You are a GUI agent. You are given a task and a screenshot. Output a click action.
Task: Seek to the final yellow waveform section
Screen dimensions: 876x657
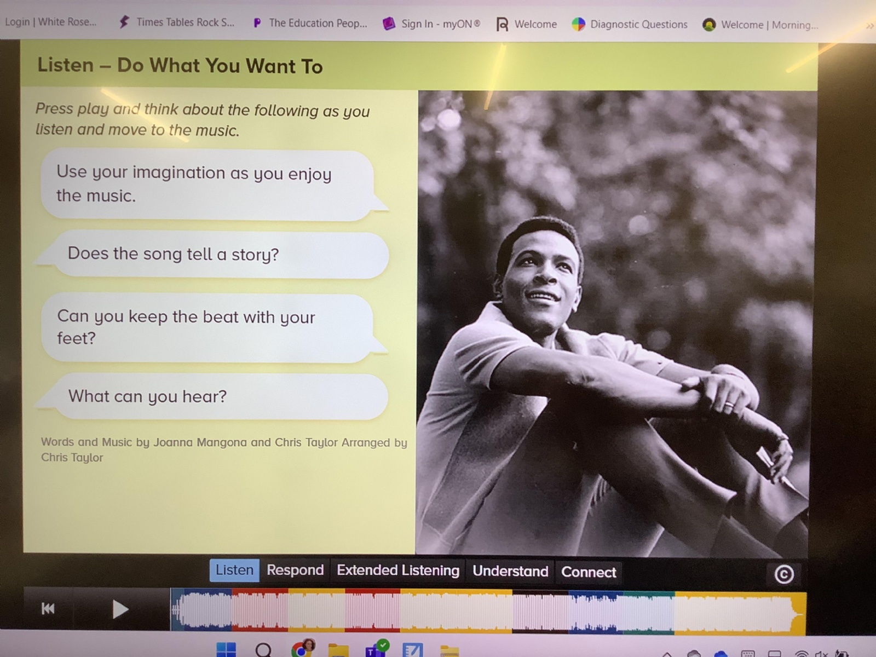740,613
